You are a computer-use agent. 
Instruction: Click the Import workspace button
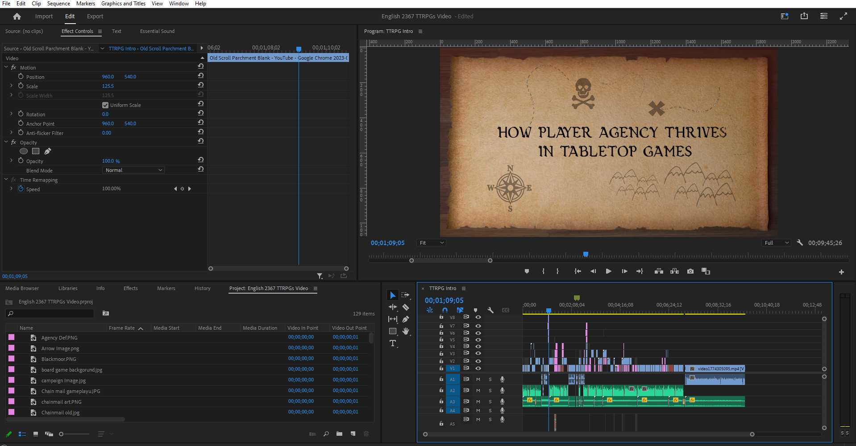coord(44,16)
